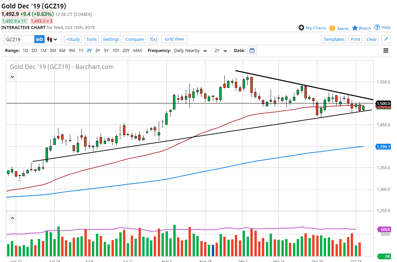Open the Date calendar picker icon

tap(252, 50)
